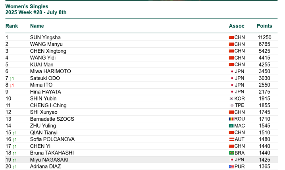Click the green up arrow beside rank 7

(11, 79)
